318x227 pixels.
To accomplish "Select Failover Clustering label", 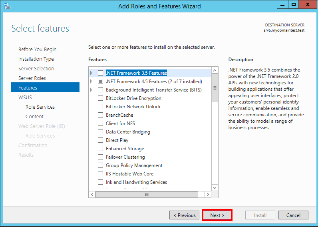I will pos(125,157).
